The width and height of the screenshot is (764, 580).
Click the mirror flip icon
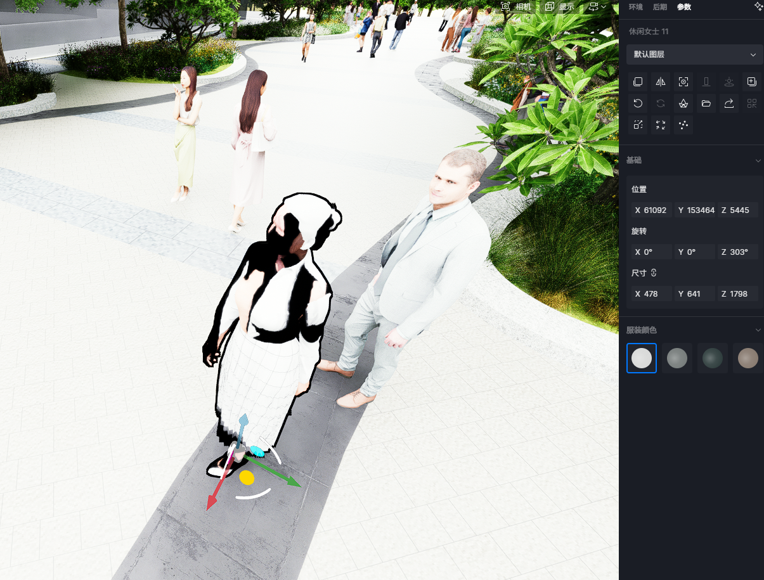click(661, 82)
